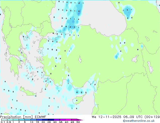Pick the 1–2 mm legend color cell
The image size is (160, 123).
(16, 120)
